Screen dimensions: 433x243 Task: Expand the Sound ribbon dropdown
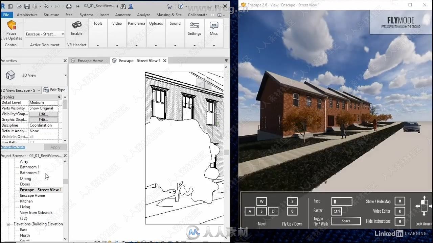pos(175,45)
